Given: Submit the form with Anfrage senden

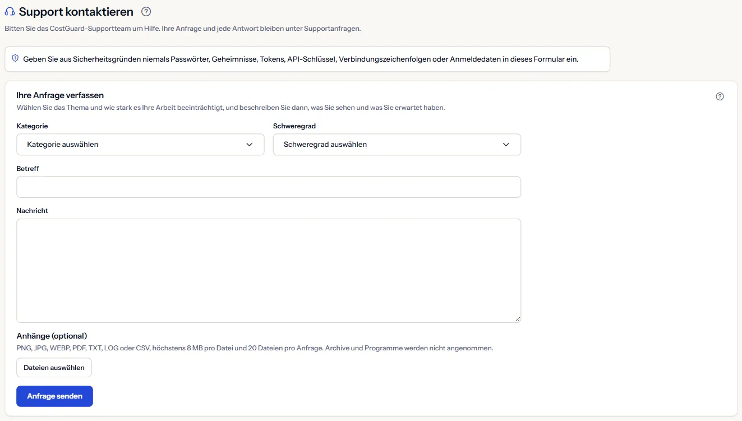Looking at the screenshot, I should [x=55, y=396].
